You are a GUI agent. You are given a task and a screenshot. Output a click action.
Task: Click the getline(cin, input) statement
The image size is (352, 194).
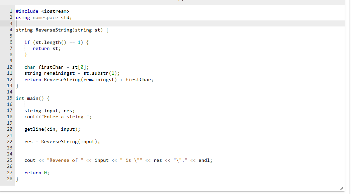coord(52,129)
